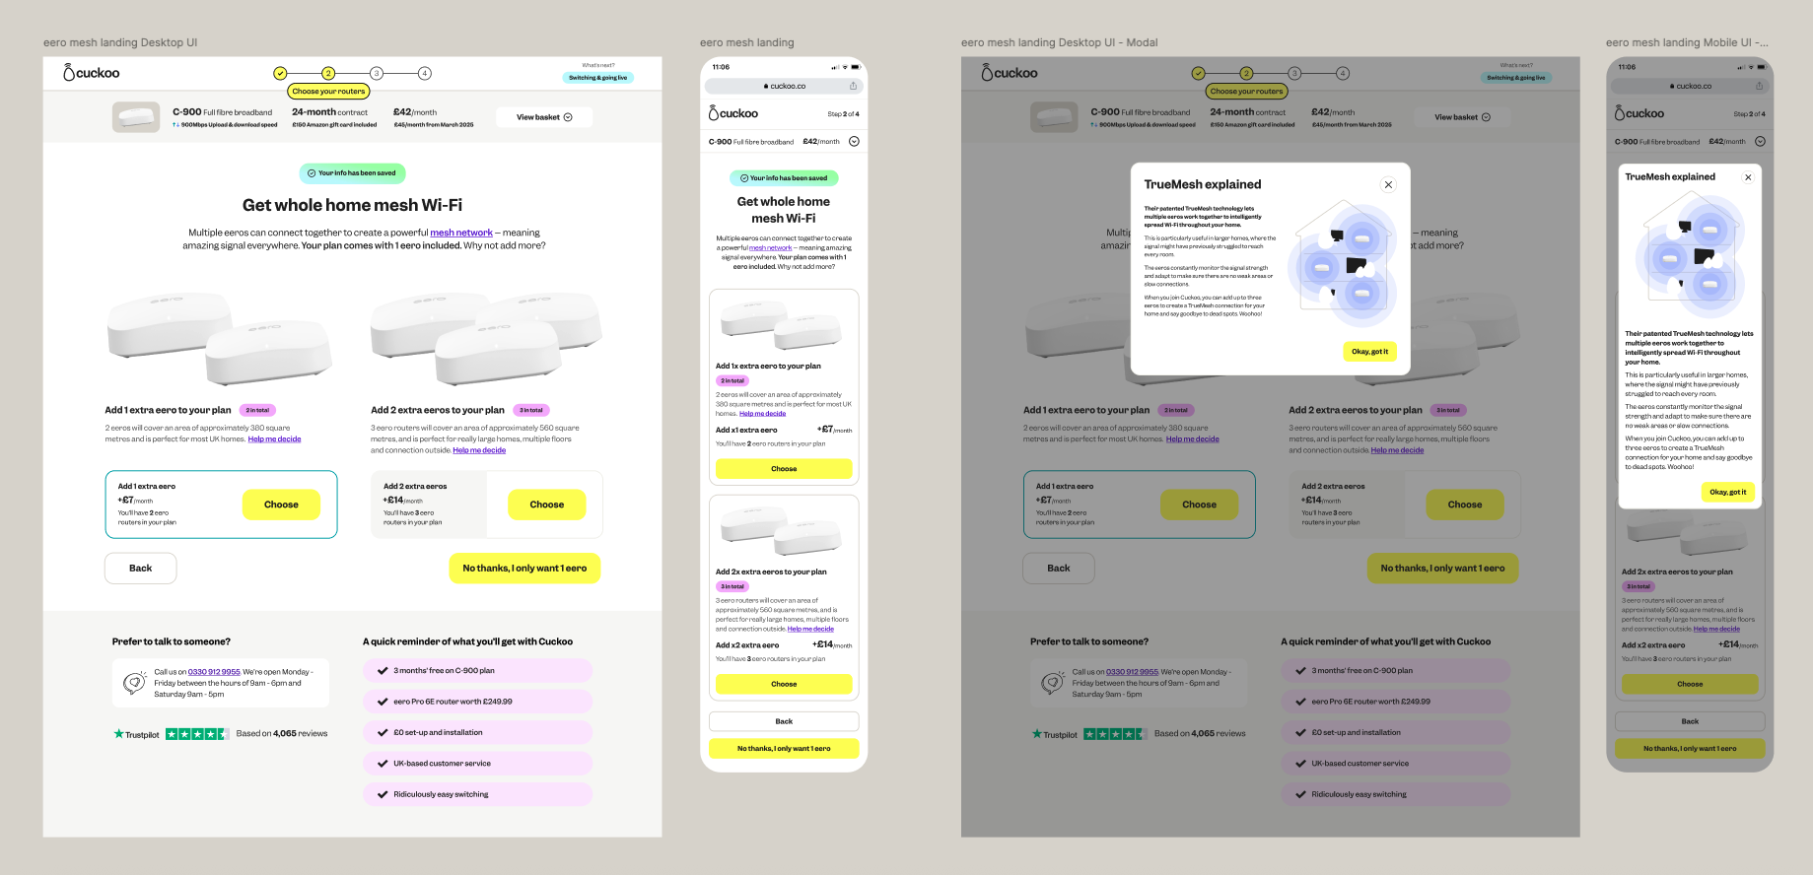Open the dimmed View basket dropdown in Desktop Modal frame
Image resolution: width=1813 pixels, height=875 pixels.
[x=1462, y=117]
